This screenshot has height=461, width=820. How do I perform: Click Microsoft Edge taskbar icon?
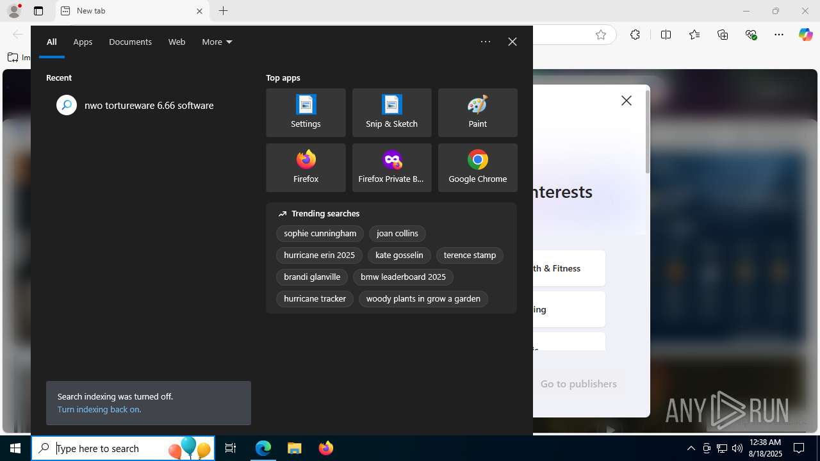pos(263,448)
